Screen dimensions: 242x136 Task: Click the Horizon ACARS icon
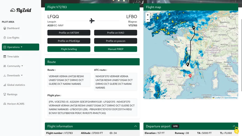point(5,104)
